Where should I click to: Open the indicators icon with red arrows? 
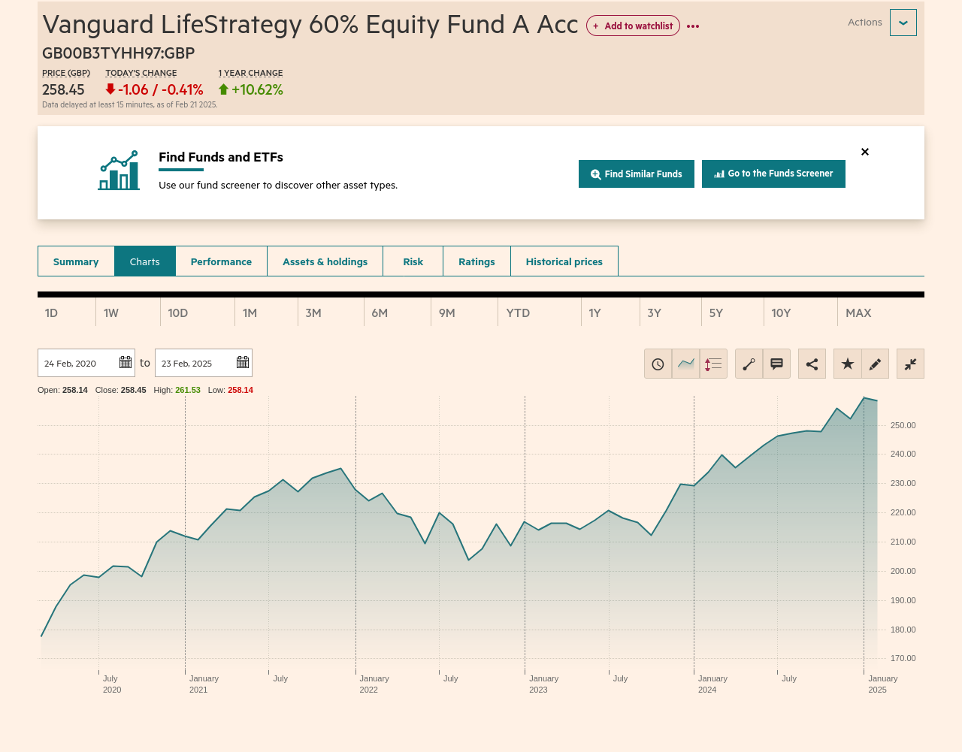(713, 364)
